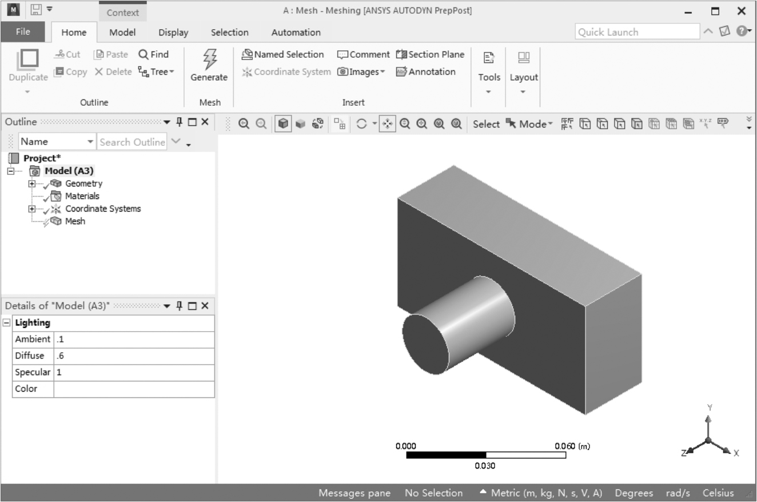The image size is (757, 502).
Task: Open the Select Mode dropdown
Action: tap(533, 124)
